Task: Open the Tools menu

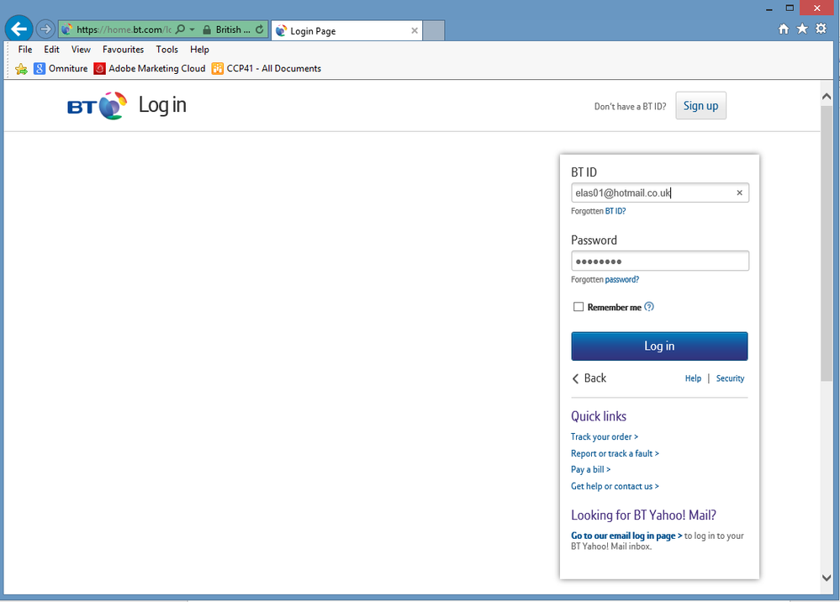Action: click(166, 50)
